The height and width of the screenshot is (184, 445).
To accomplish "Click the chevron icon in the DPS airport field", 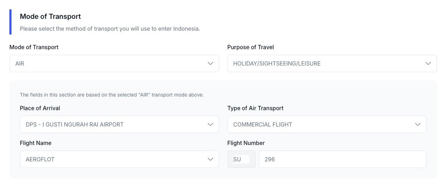I will (x=211, y=124).
